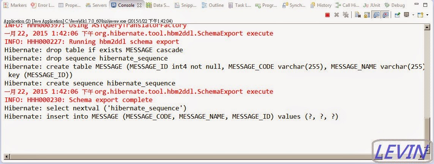Viewport: 434px width, 164px height.
Task: Click the Open Console icon
Action: (x=420, y=15)
